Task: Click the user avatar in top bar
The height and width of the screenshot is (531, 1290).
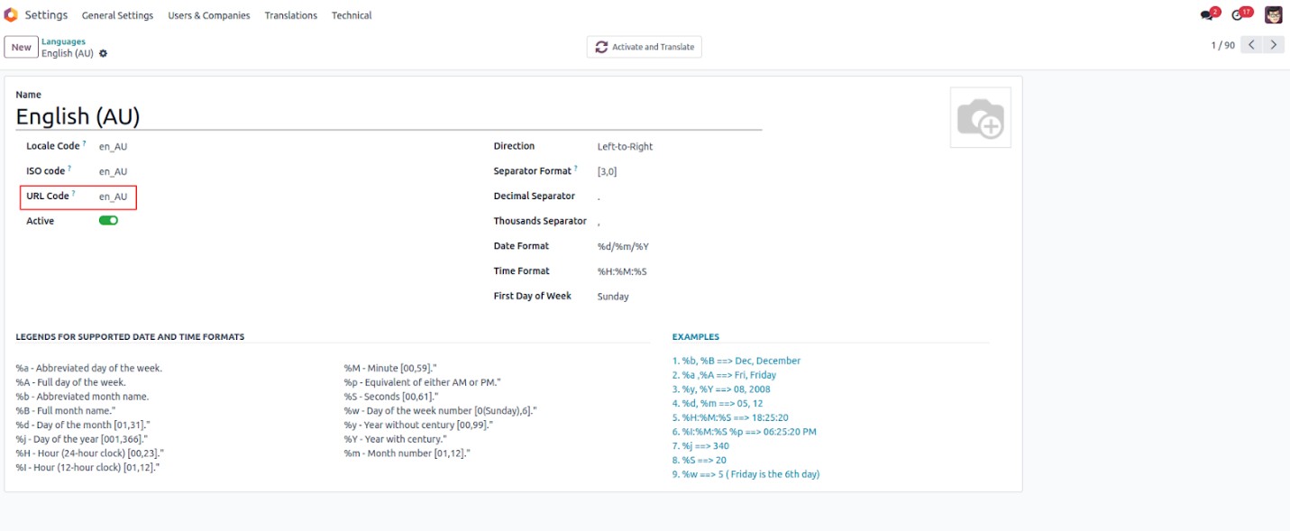Action: [x=1273, y=14]
